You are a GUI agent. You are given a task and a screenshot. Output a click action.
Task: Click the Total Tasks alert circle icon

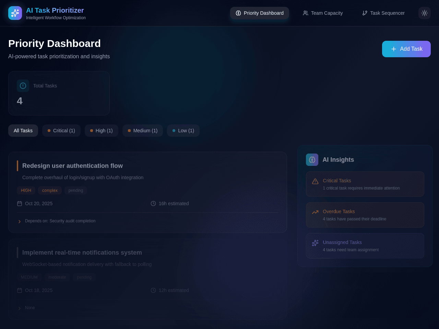coord(23,86)
